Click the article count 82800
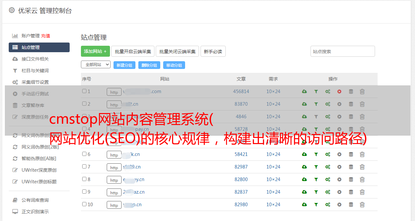The image size is (415, 221). pyautogui.click(x=241, y=179)
